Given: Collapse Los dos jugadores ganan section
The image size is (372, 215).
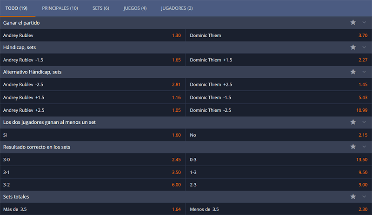Looking at the screenshot, I should coord(364,122).
